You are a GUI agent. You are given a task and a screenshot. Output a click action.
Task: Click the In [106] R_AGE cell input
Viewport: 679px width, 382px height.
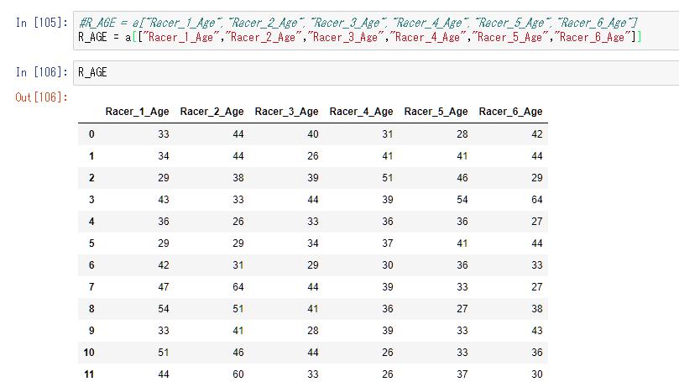coord(376,73)
